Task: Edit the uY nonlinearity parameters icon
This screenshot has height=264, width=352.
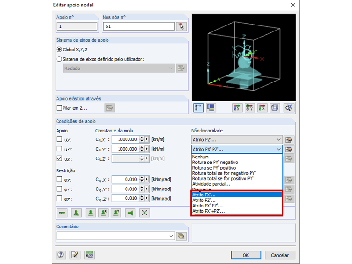Action: pyautogui.click(x=289, y=149)
